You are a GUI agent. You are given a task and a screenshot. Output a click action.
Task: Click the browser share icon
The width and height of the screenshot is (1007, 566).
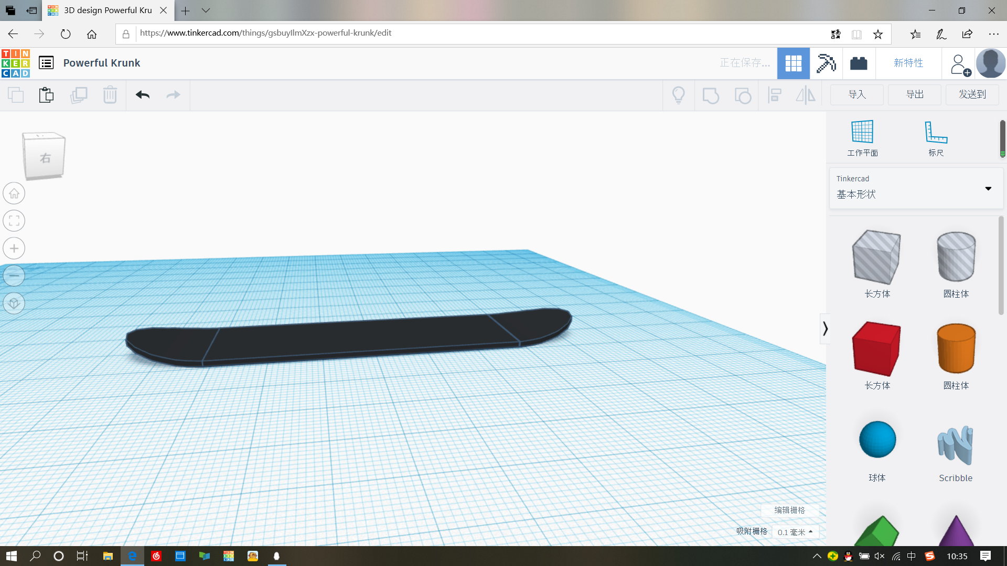coord(967,34)
